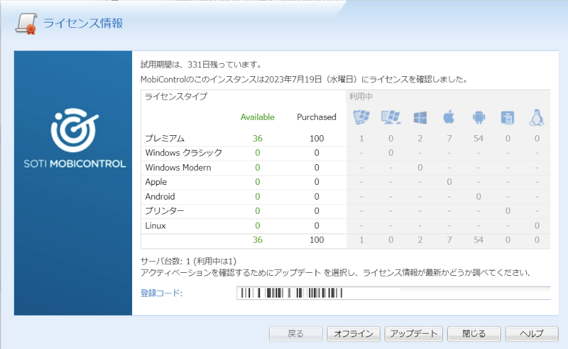Click the 閉じる close button
This screenshot has width=568, height=349.
click(x=474, y=334)
